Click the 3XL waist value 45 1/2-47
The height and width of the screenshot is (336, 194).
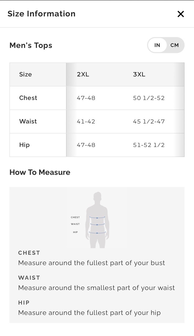pyautogui.click(x=149, y=122)
